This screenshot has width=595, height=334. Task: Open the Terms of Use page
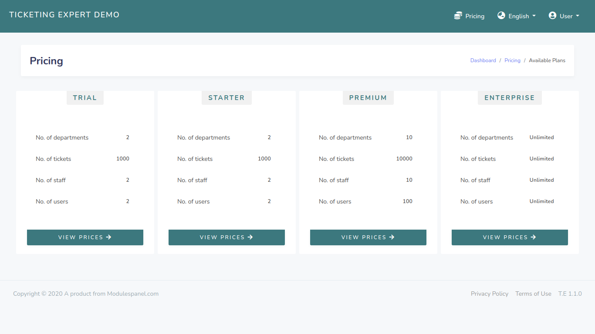point(533,294)
